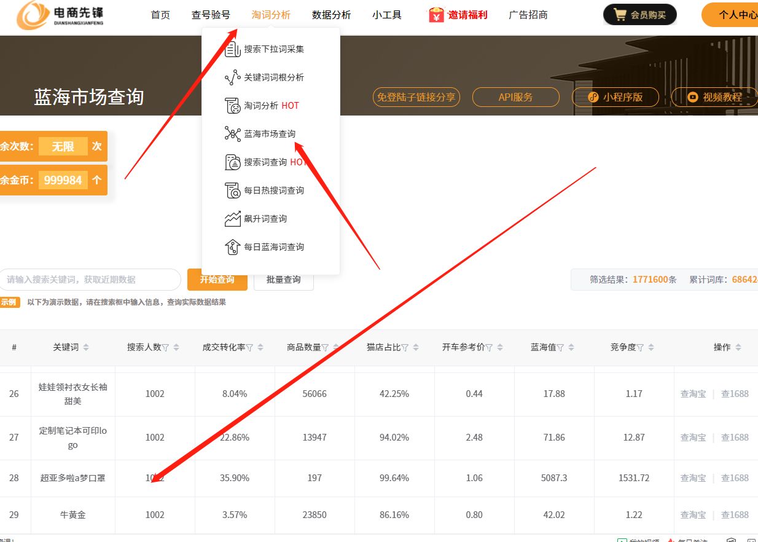
Task: Click the filter icon beside 开车参考价
Action: coord(489,348)
